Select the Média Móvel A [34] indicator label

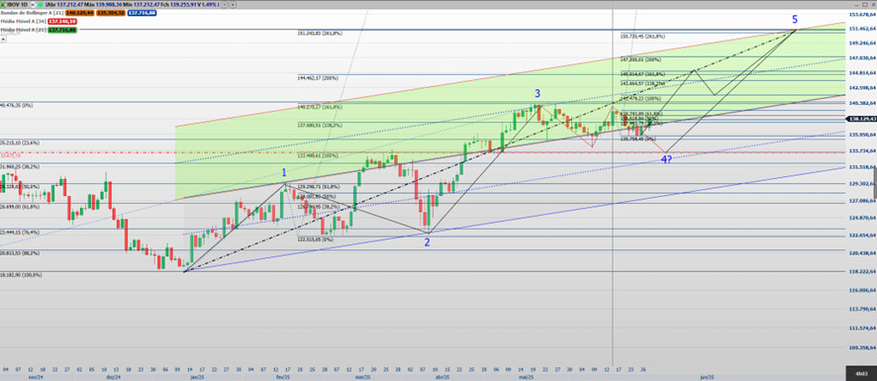(x=24, y=21)
